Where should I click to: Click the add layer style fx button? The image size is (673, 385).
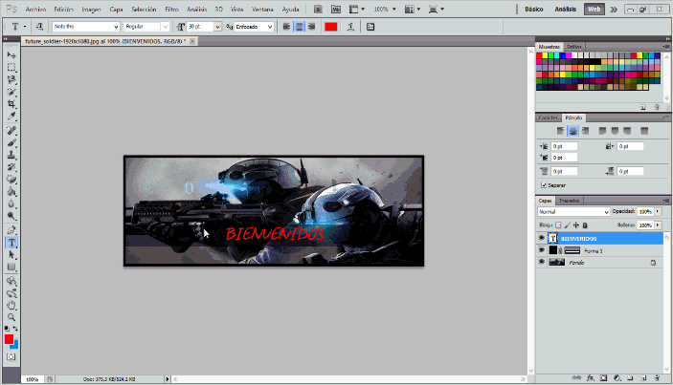tap(591, 377)
